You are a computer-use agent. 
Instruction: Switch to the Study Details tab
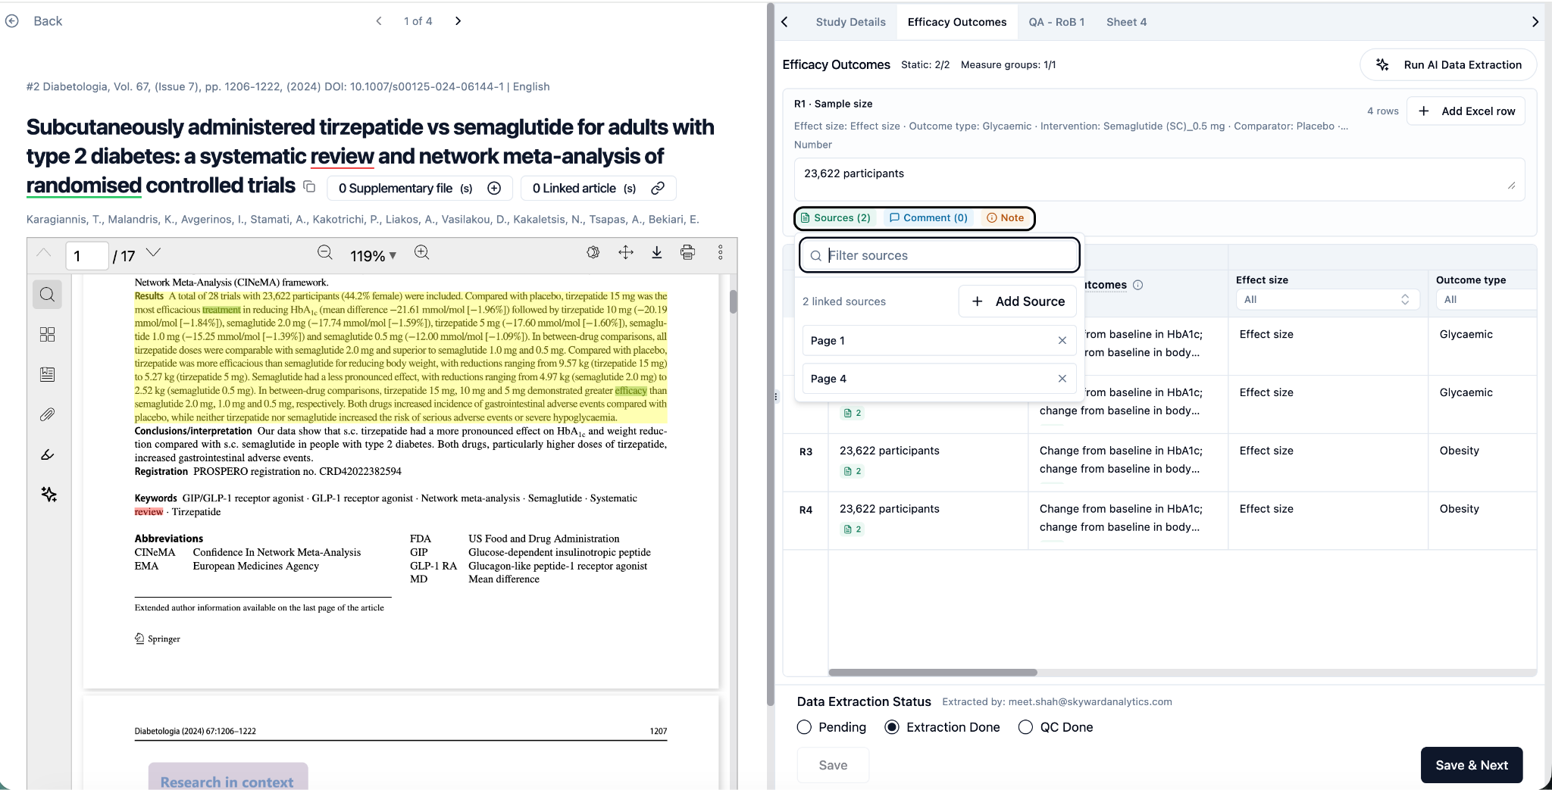click(x=850, y=22)
